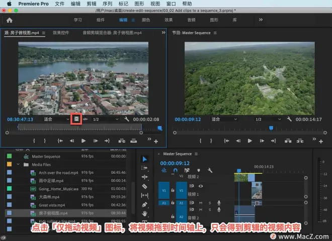Show more workspaces overflow chevron
332x241 pixels.
261,20
